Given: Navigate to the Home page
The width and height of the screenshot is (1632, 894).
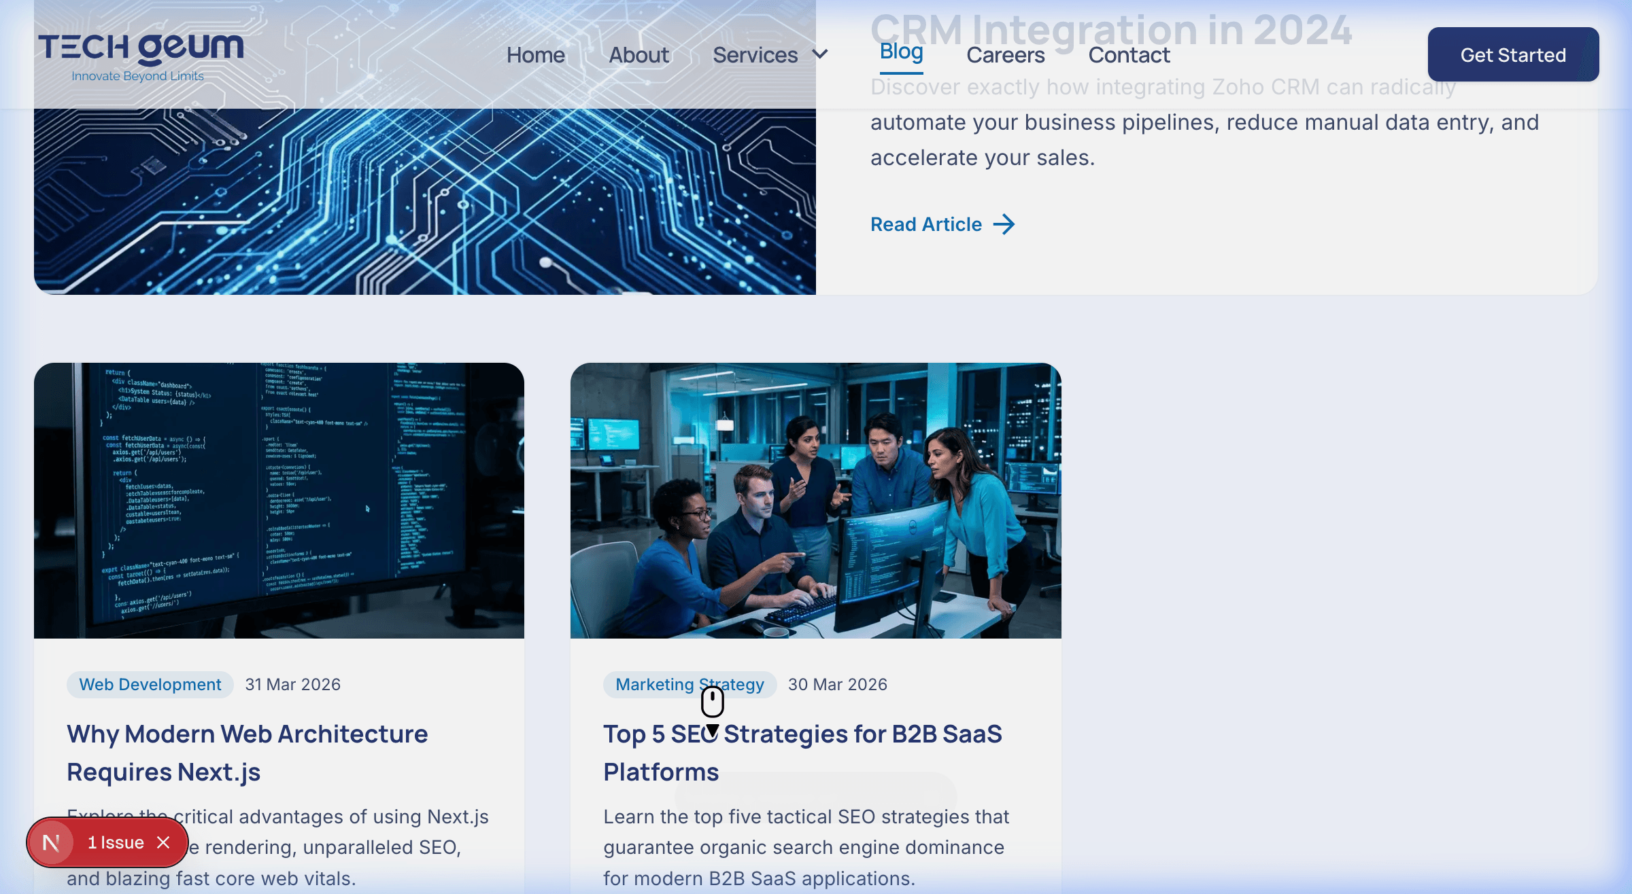Looking at the screenshot, I should 536,54.
